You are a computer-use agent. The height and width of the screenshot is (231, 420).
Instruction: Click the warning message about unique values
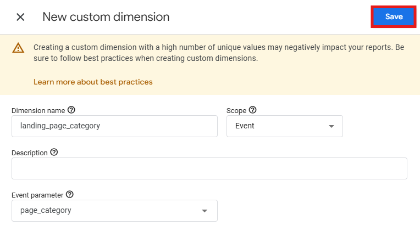coord(219,53)
